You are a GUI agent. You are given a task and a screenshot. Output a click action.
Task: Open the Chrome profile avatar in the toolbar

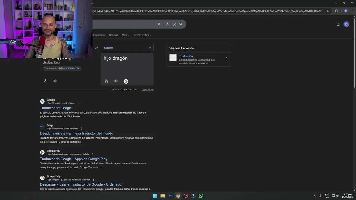click(x=346, y=11)
